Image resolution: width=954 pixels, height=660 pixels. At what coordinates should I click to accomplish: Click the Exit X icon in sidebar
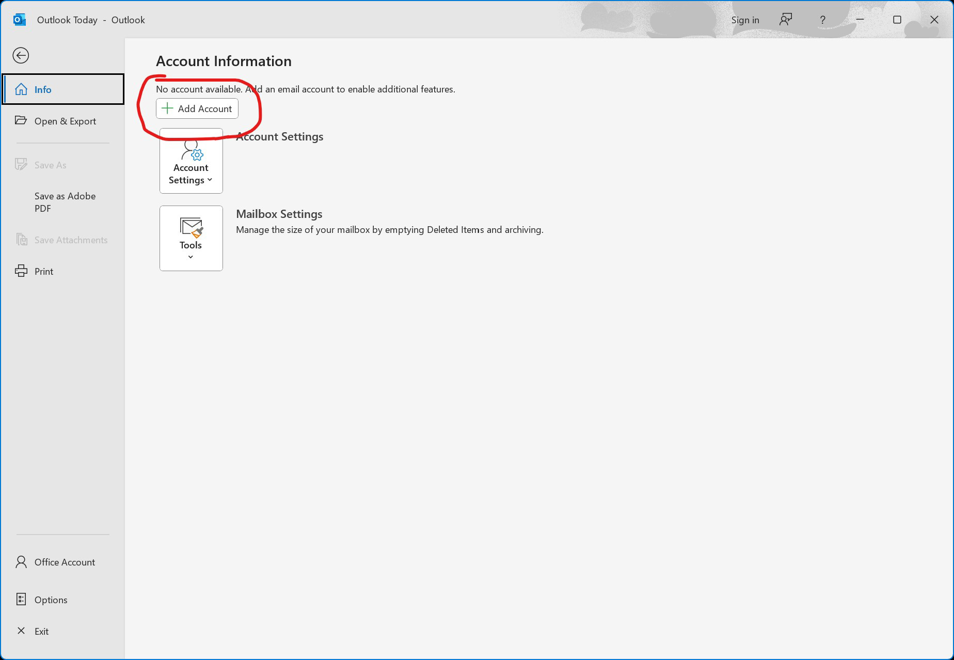21,631
